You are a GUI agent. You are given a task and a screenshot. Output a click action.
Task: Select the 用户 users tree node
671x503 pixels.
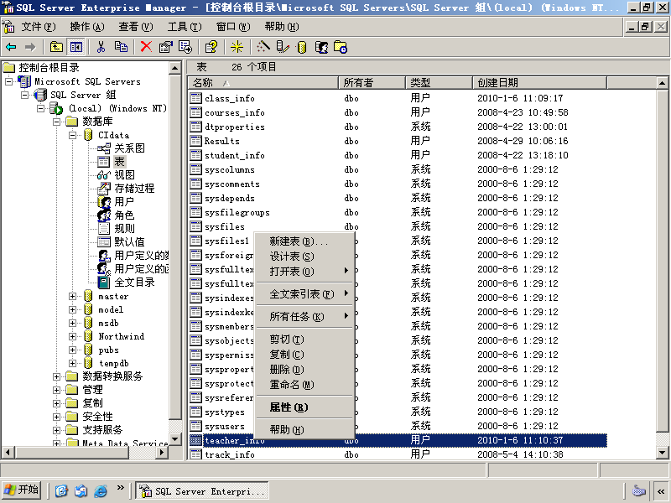[x=124, y=201]
